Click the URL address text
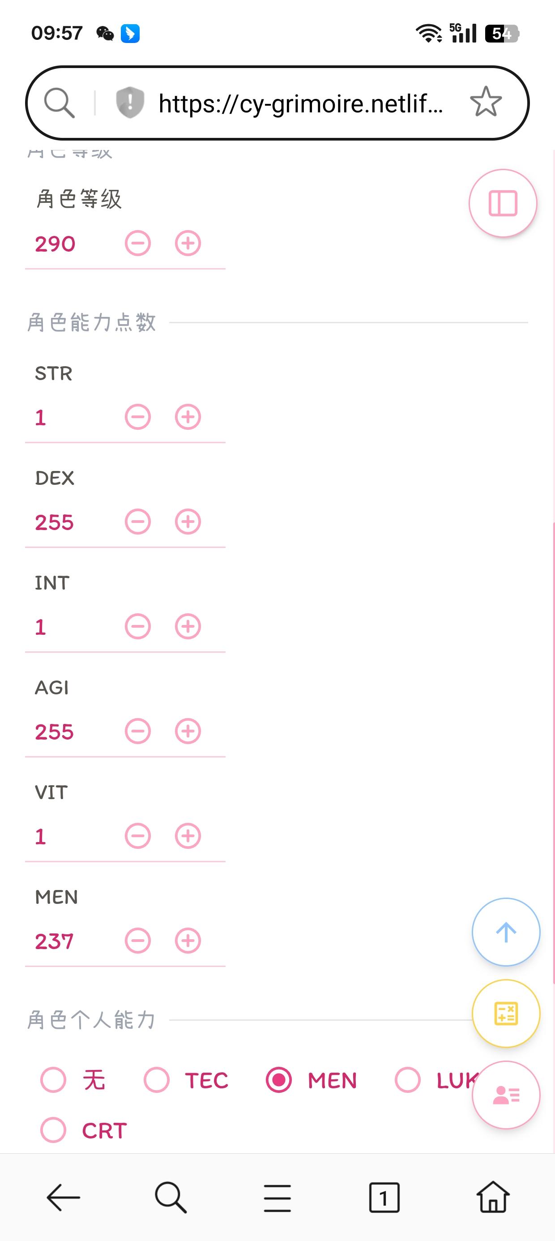This screenshot has height=1241, width=555. point(301,103)
